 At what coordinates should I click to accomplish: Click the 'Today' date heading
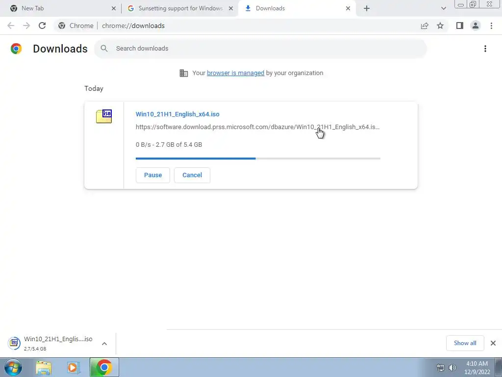click(94, 88)
